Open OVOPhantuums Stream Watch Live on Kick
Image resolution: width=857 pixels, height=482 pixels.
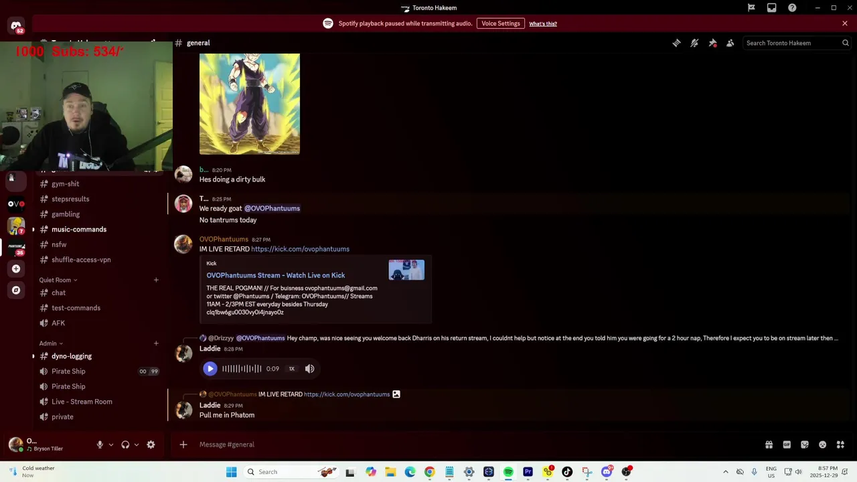(276, 275)
